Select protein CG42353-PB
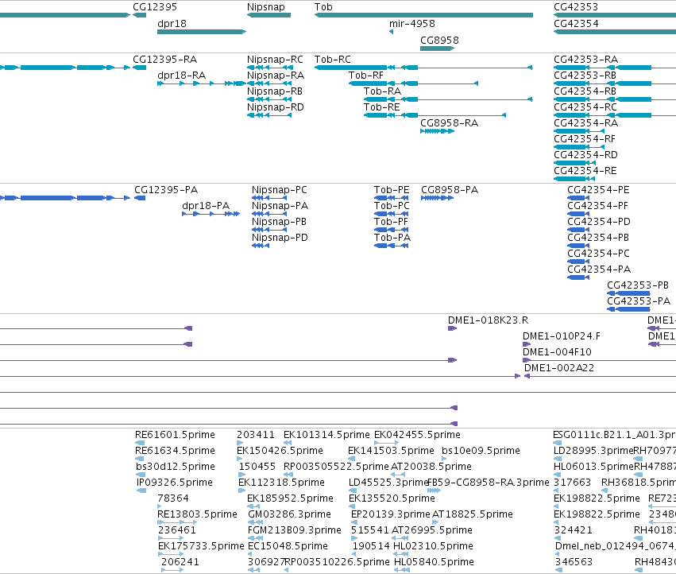Screen dimensions: 676x574 click(x=628, y=293)
